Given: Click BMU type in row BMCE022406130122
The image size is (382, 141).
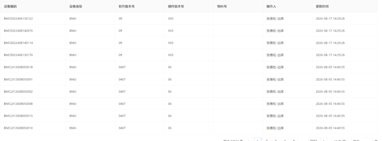Looking at the screenshot, I should click(73, 19).
